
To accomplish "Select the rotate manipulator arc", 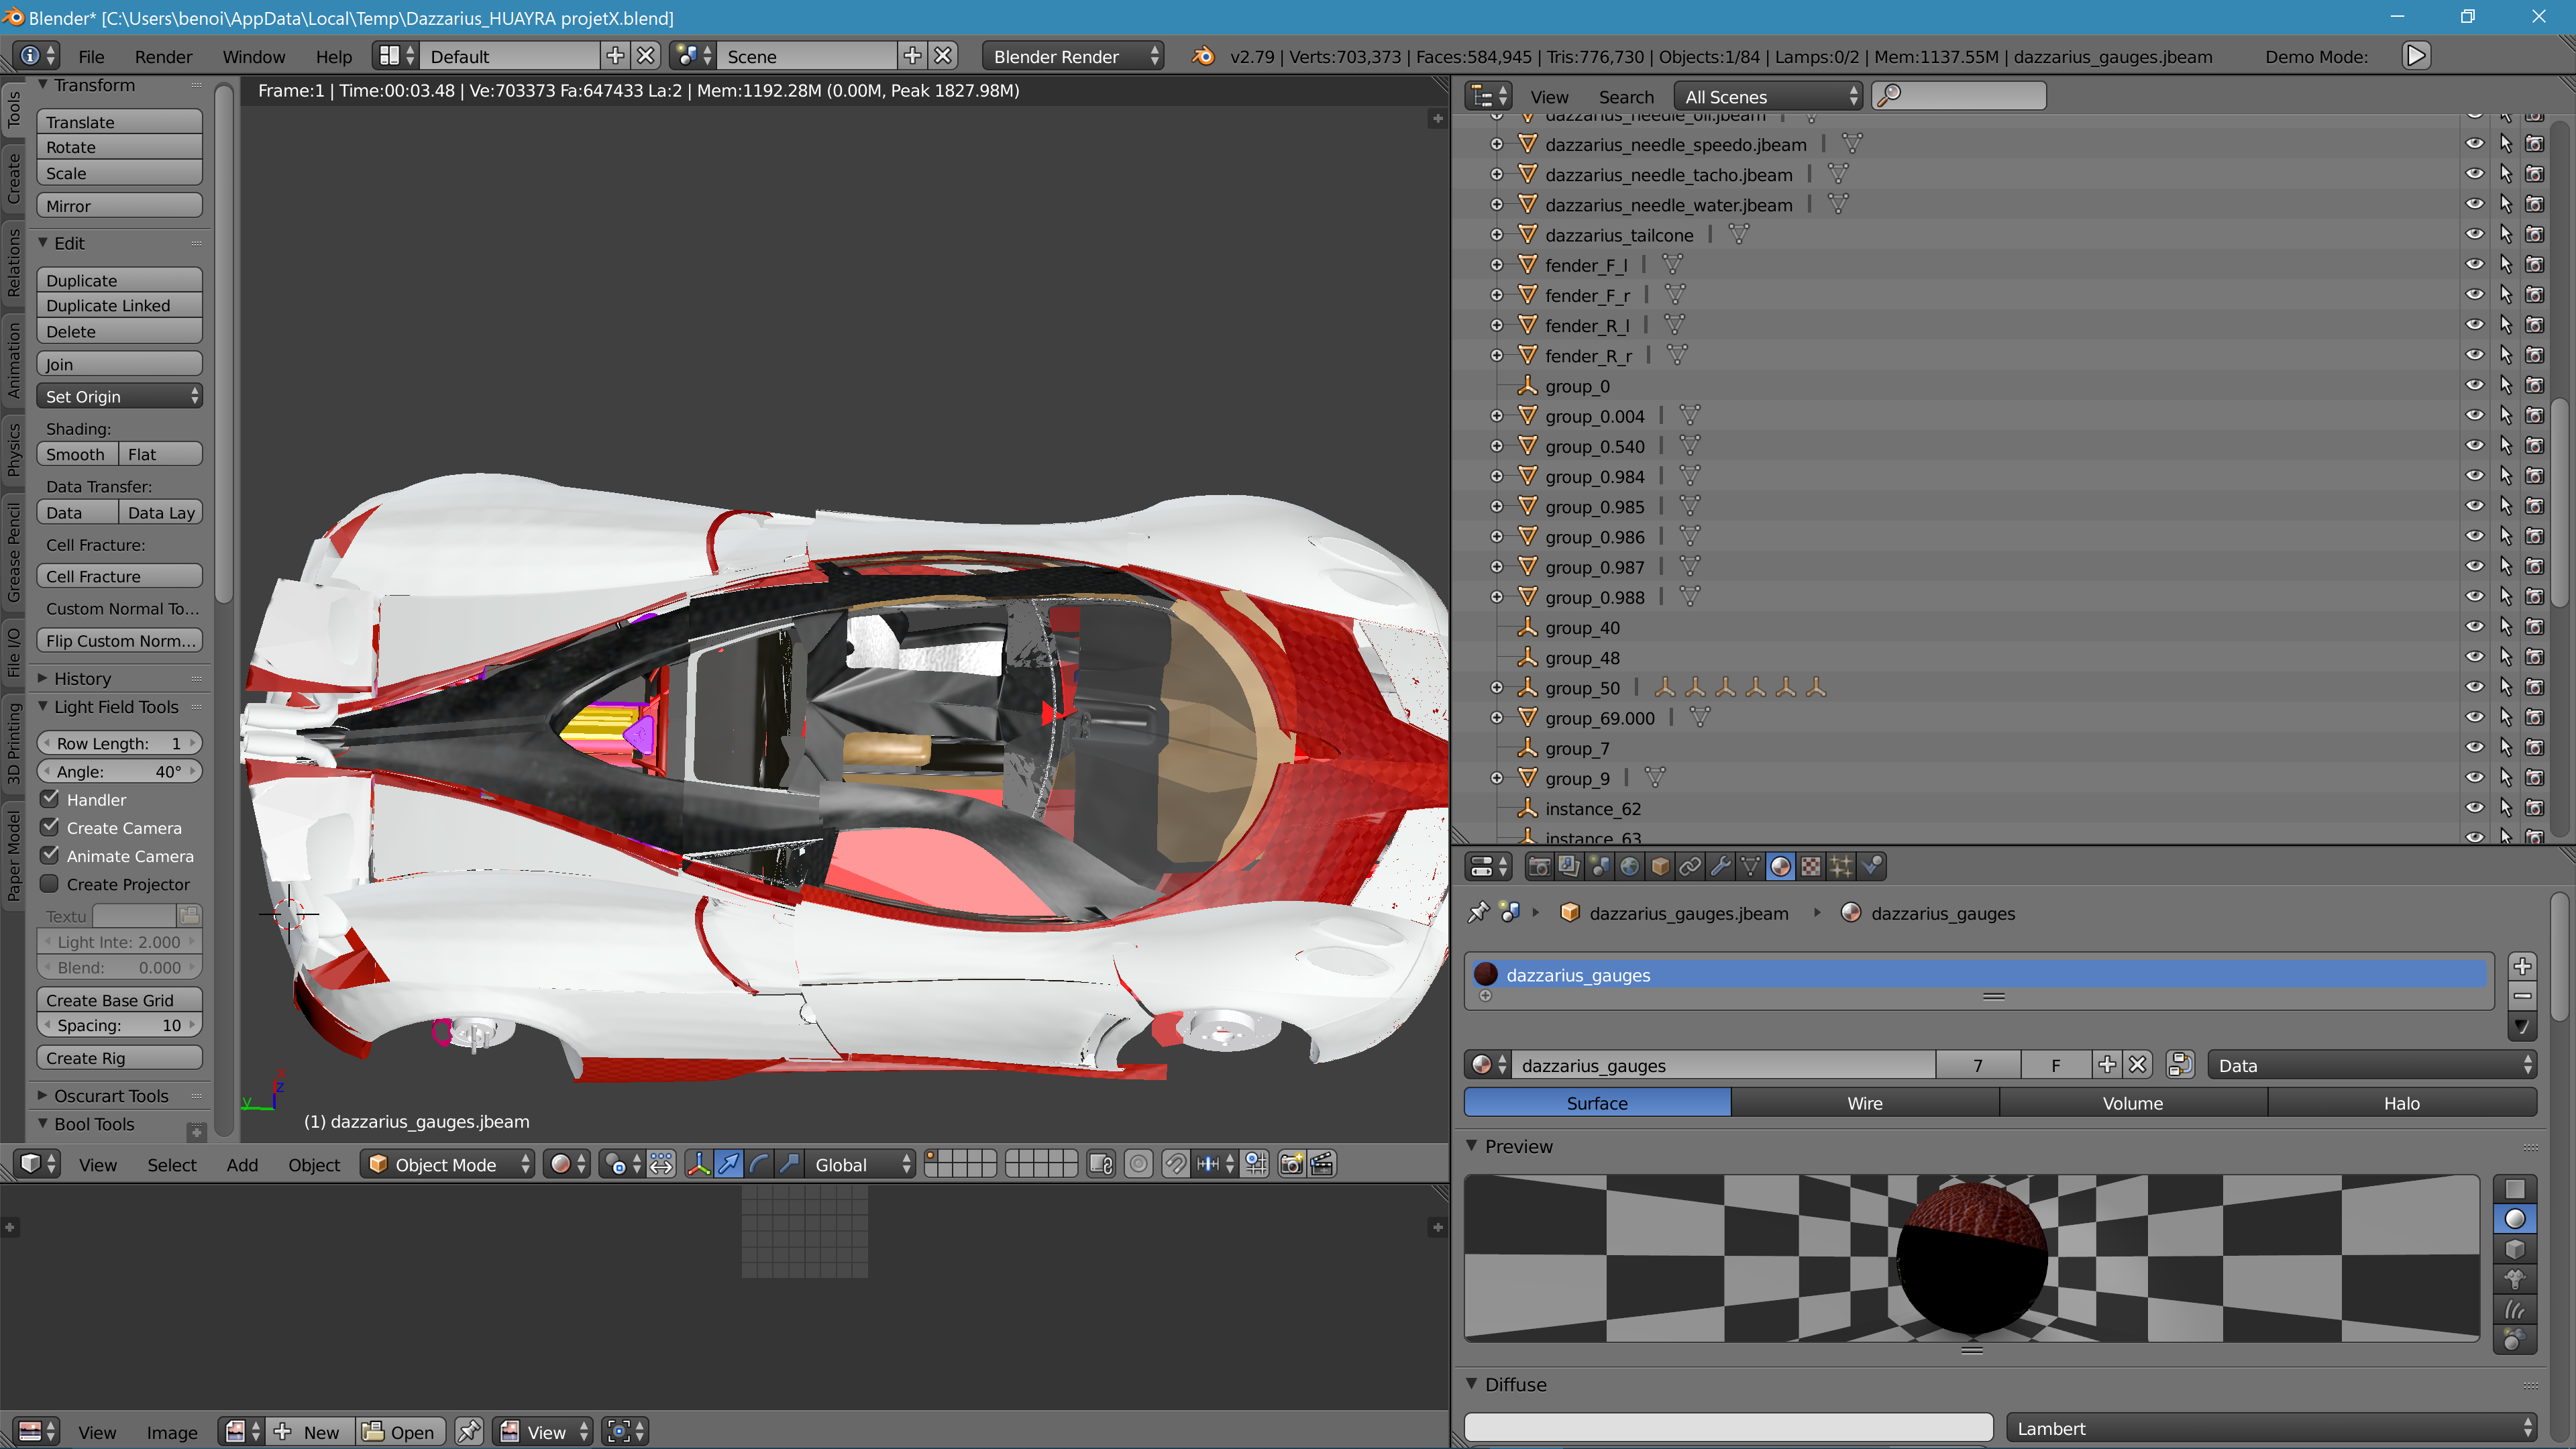I will (759, 1164).
